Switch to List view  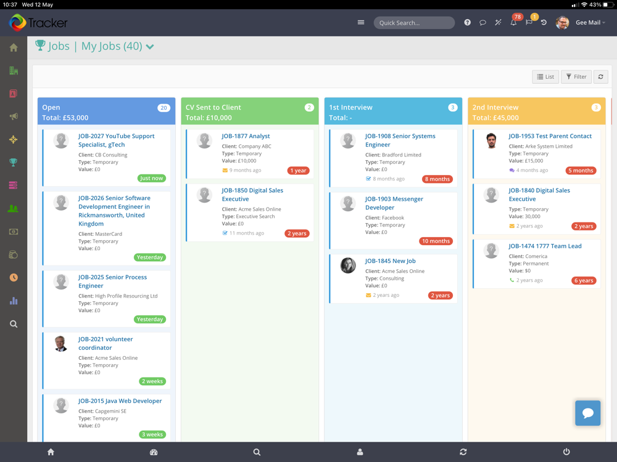tap(545, 76)
